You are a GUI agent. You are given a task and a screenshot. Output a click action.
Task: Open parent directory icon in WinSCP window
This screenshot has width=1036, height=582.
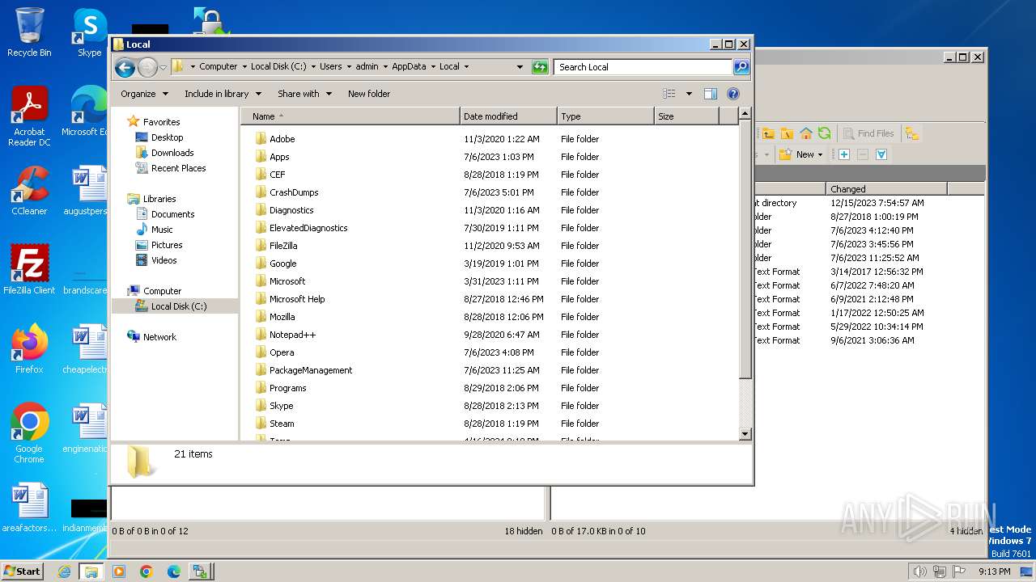(768, 133)
